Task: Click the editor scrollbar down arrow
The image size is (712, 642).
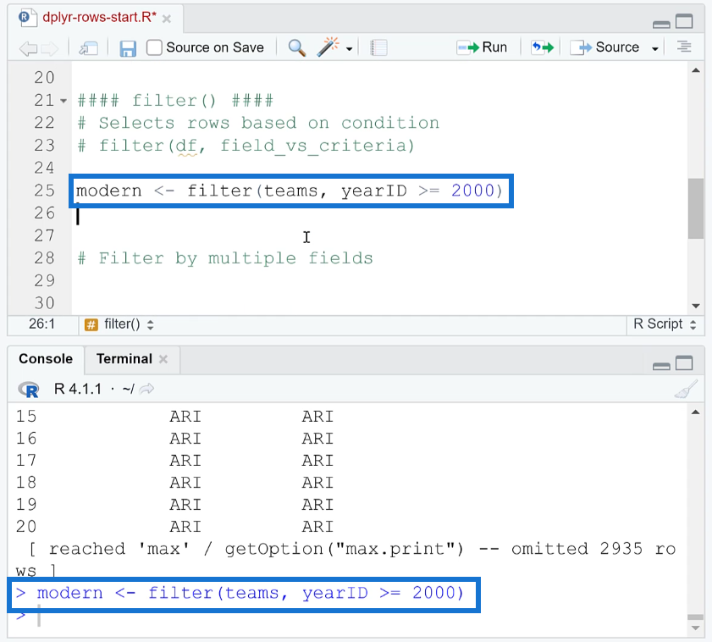Action: coord(696,306)
